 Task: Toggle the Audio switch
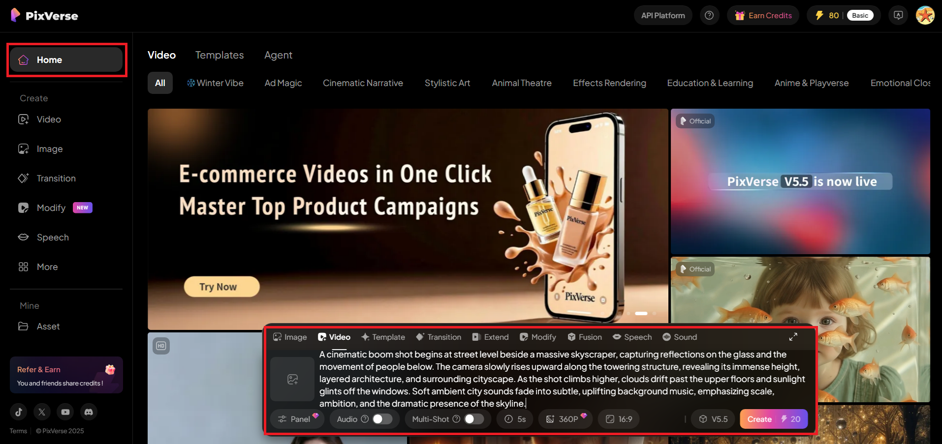coord(382,419)
